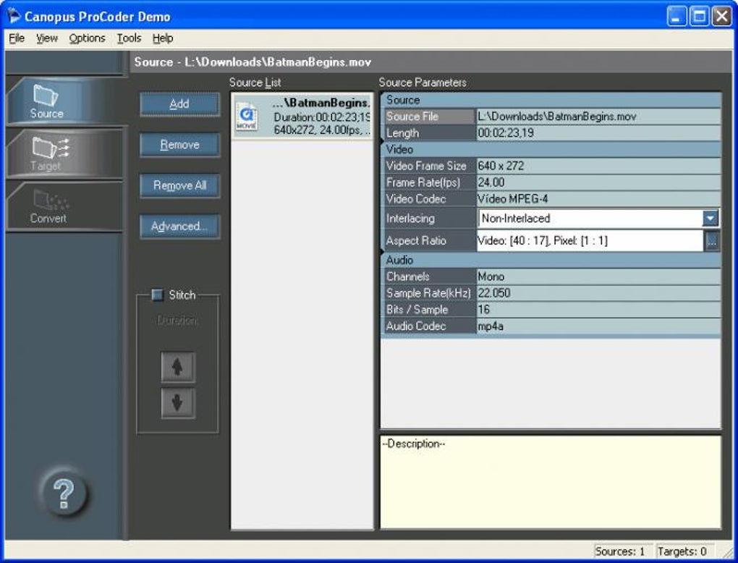This screenshot has width=738, height=563.
Task: Select the Video Frame Size value 640 x 272
Action: coord(598,166)
